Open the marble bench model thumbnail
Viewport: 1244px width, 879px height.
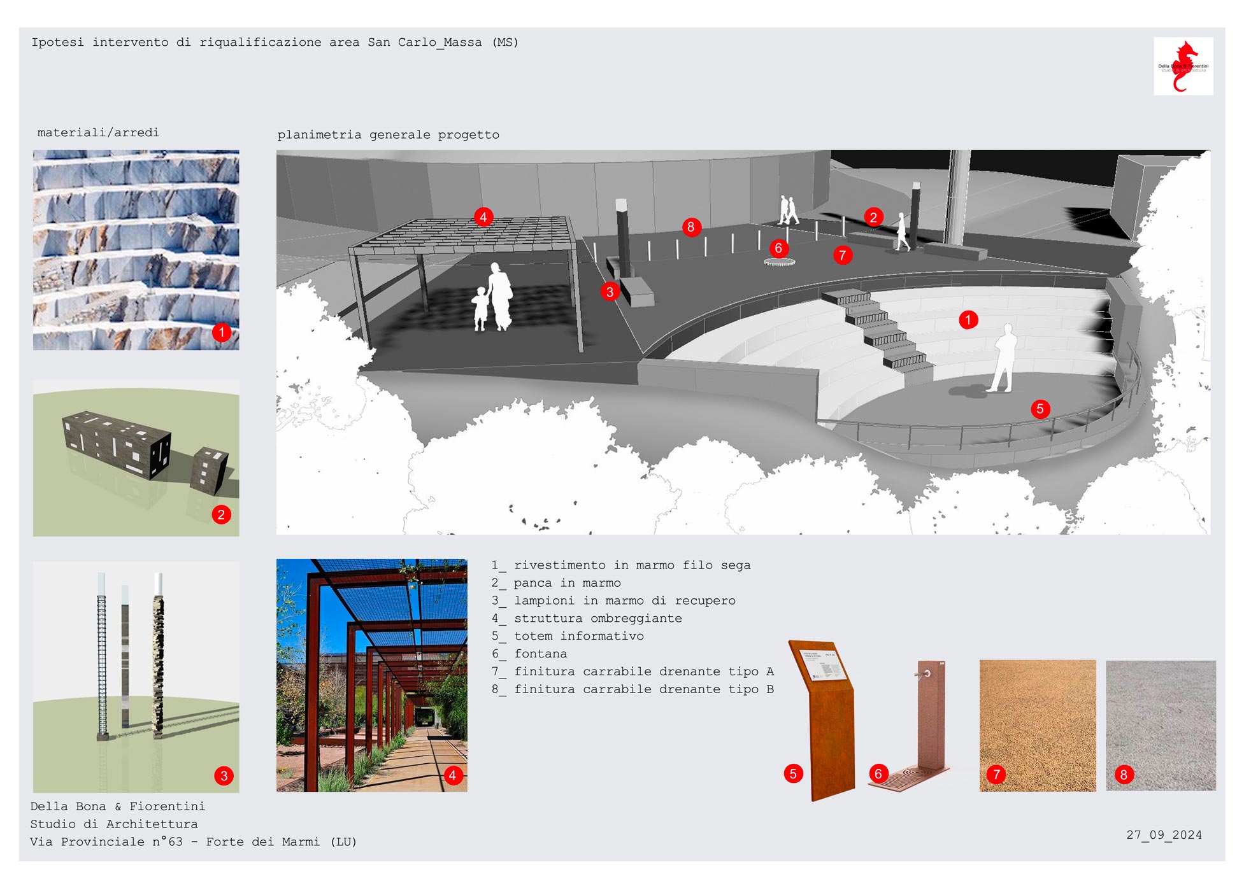point(136,458)
